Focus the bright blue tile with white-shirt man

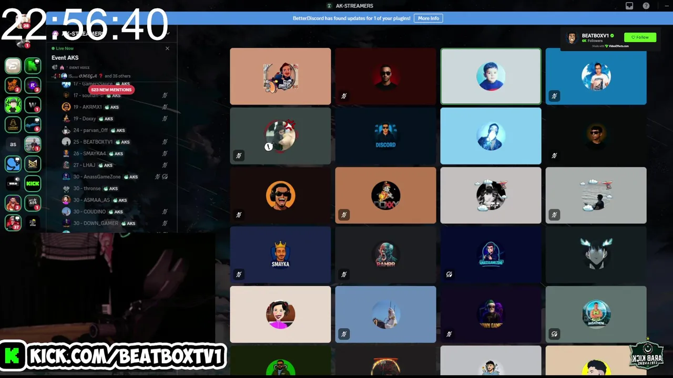pos(596,76)
